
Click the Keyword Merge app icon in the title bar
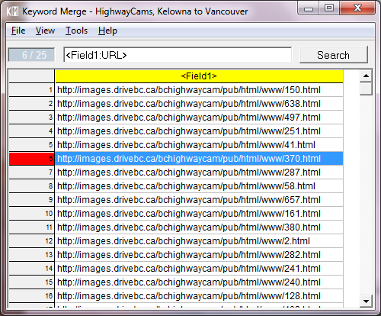12,11
